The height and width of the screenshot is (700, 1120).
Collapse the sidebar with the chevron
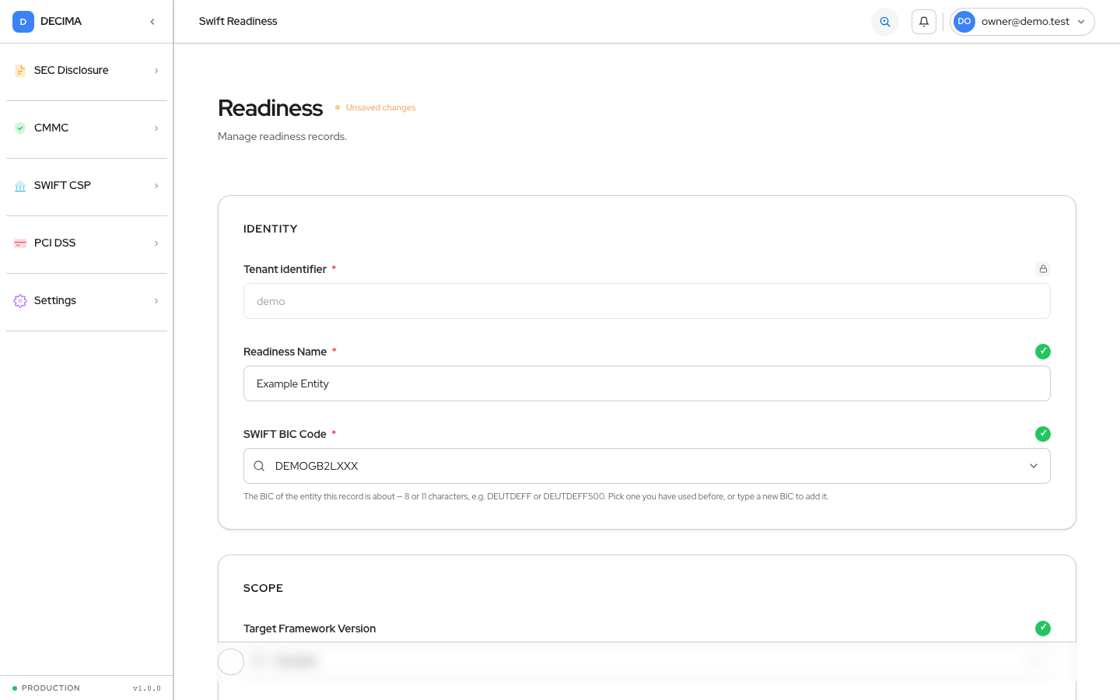coord(152,22)
